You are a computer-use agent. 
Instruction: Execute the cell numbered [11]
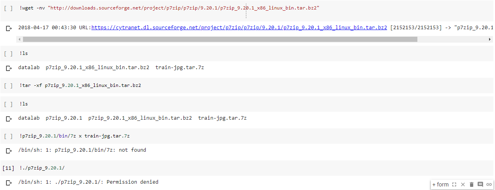tap(8, 168)
